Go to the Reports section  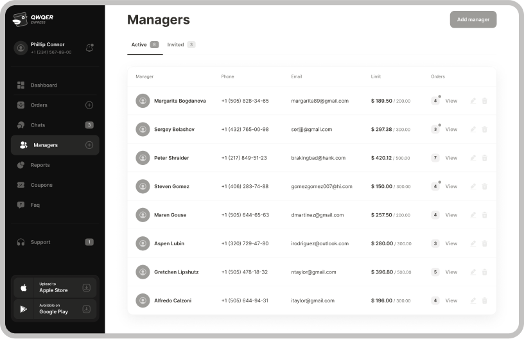click(x=40, y=165)
